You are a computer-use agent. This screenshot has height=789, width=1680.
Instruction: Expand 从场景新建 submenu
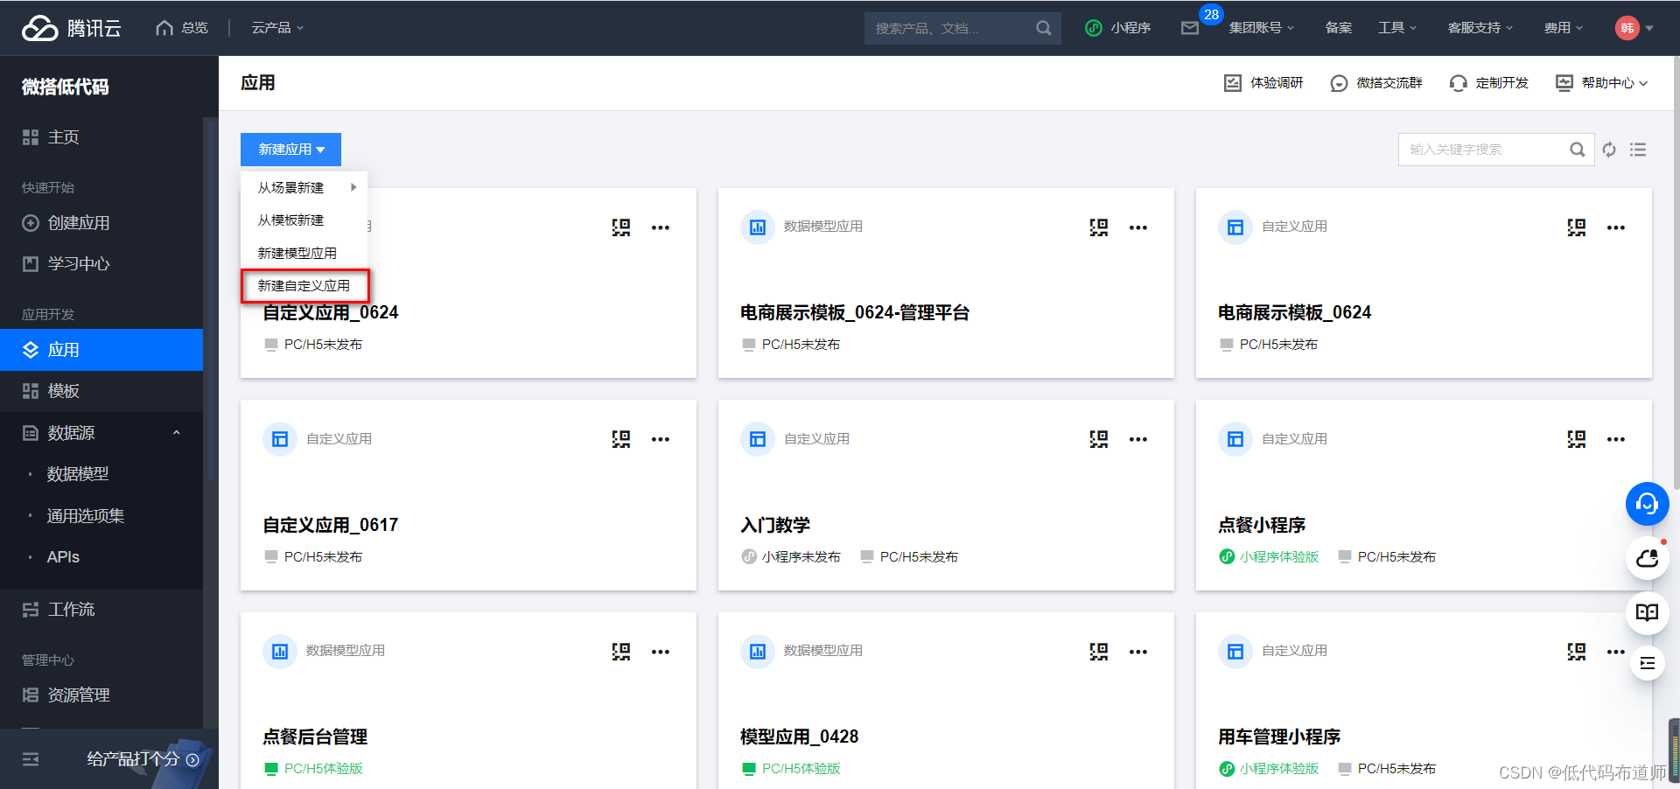[x=304, y=187]
